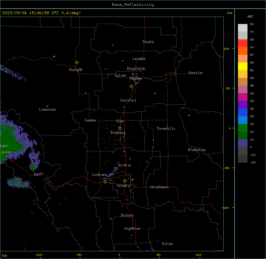The width and height of the screenshot is (266, 259).
Task: Select the Cochrane label
Action: pyautogui.click(x=99, y=175)
